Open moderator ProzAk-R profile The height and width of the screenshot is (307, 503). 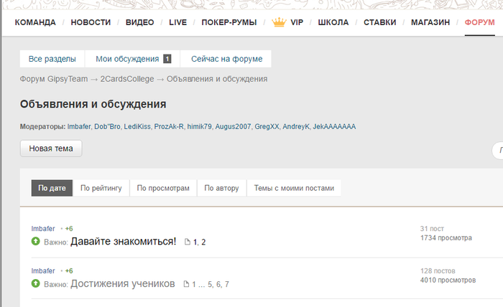point(169,126)
